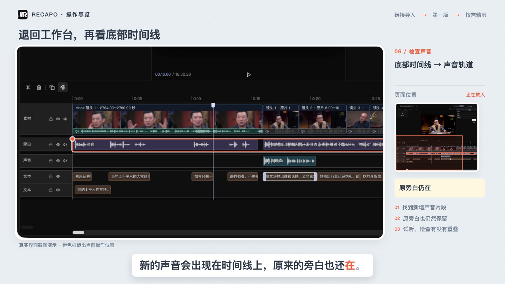505x284 pixels.
Task: Go to the 链接导入 step
Action: (x=405, y=15)
